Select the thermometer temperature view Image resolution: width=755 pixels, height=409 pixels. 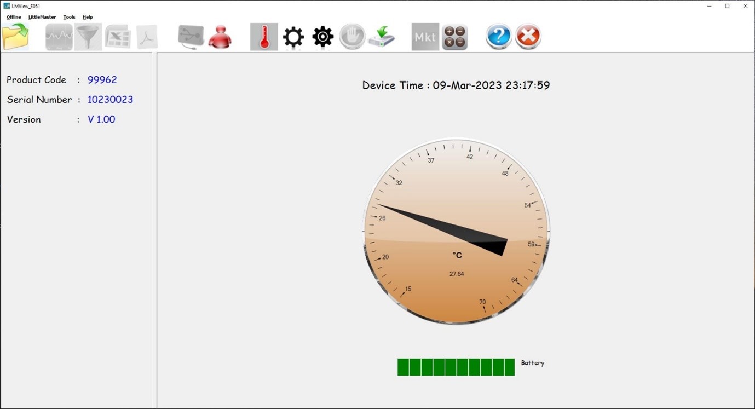263,36
